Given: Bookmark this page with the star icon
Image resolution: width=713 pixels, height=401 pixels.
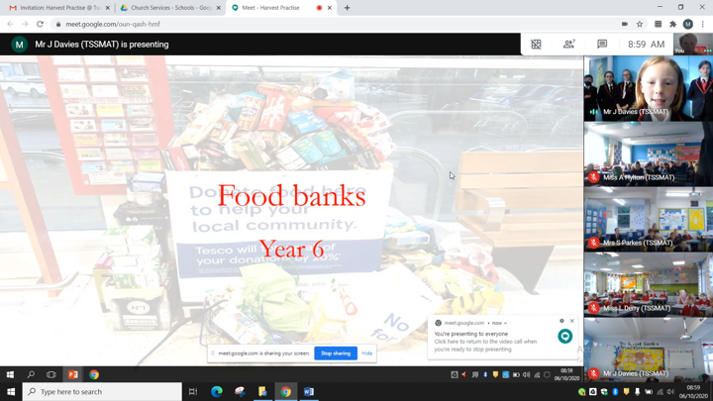Looking at the screenshot, I should [640, 24].
